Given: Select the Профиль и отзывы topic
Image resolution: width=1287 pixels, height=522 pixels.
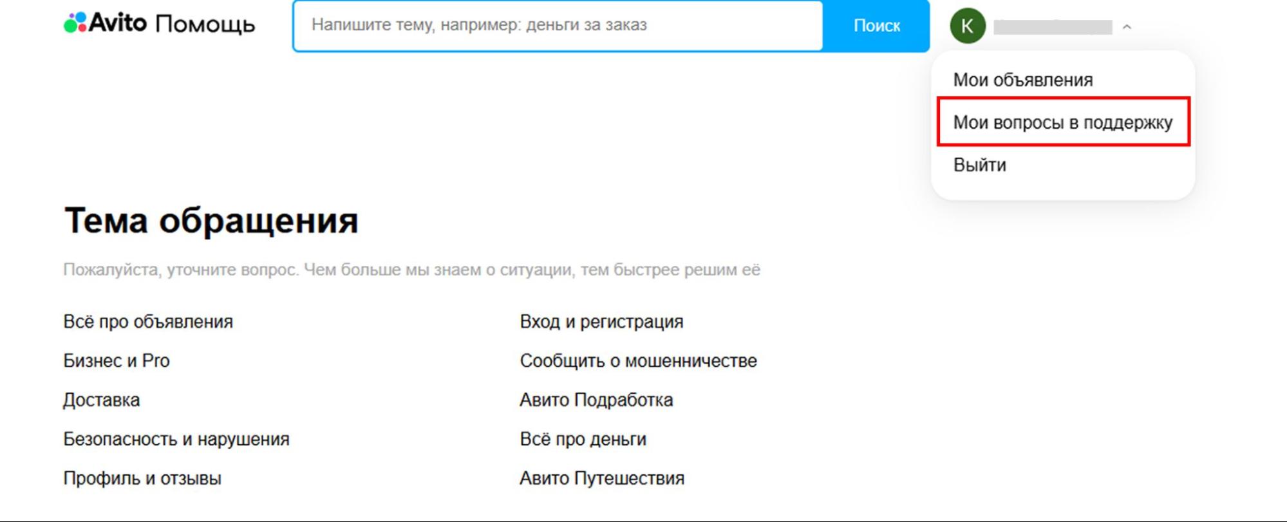Looking at the screenshot, I should tap(142, 479).
